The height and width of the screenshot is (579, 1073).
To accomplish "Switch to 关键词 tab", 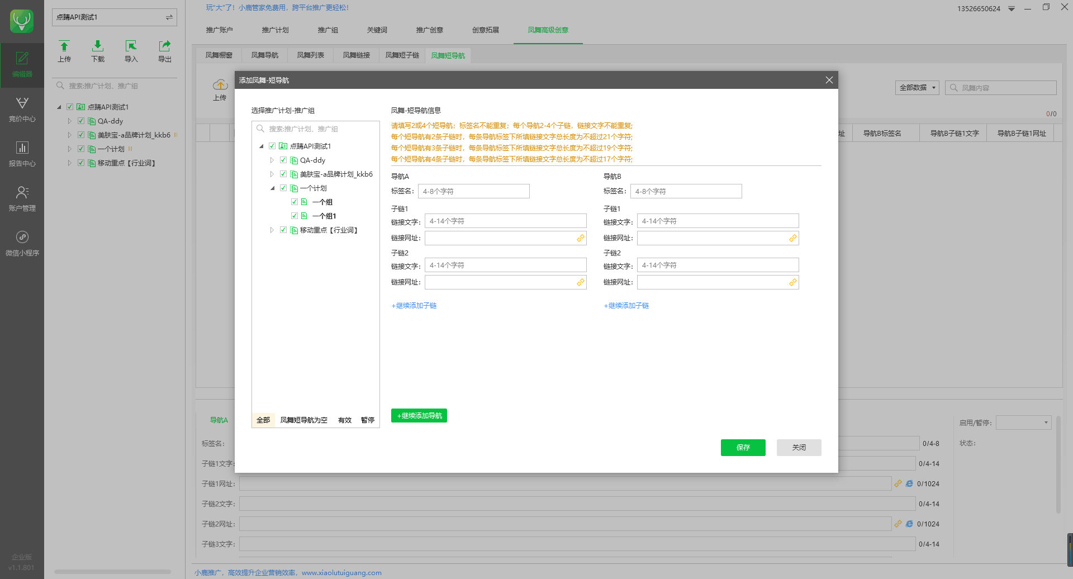I will tap(377, 30).
